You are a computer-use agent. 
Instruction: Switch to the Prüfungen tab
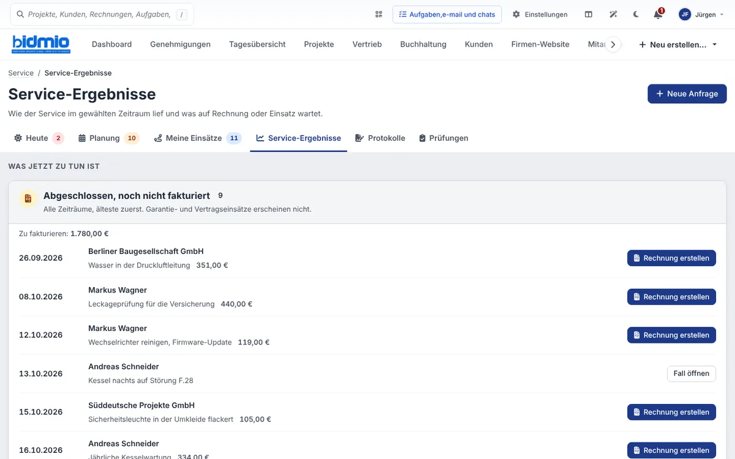443,138
